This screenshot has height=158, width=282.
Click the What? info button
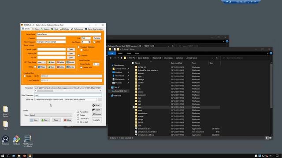tap(97, 105)
